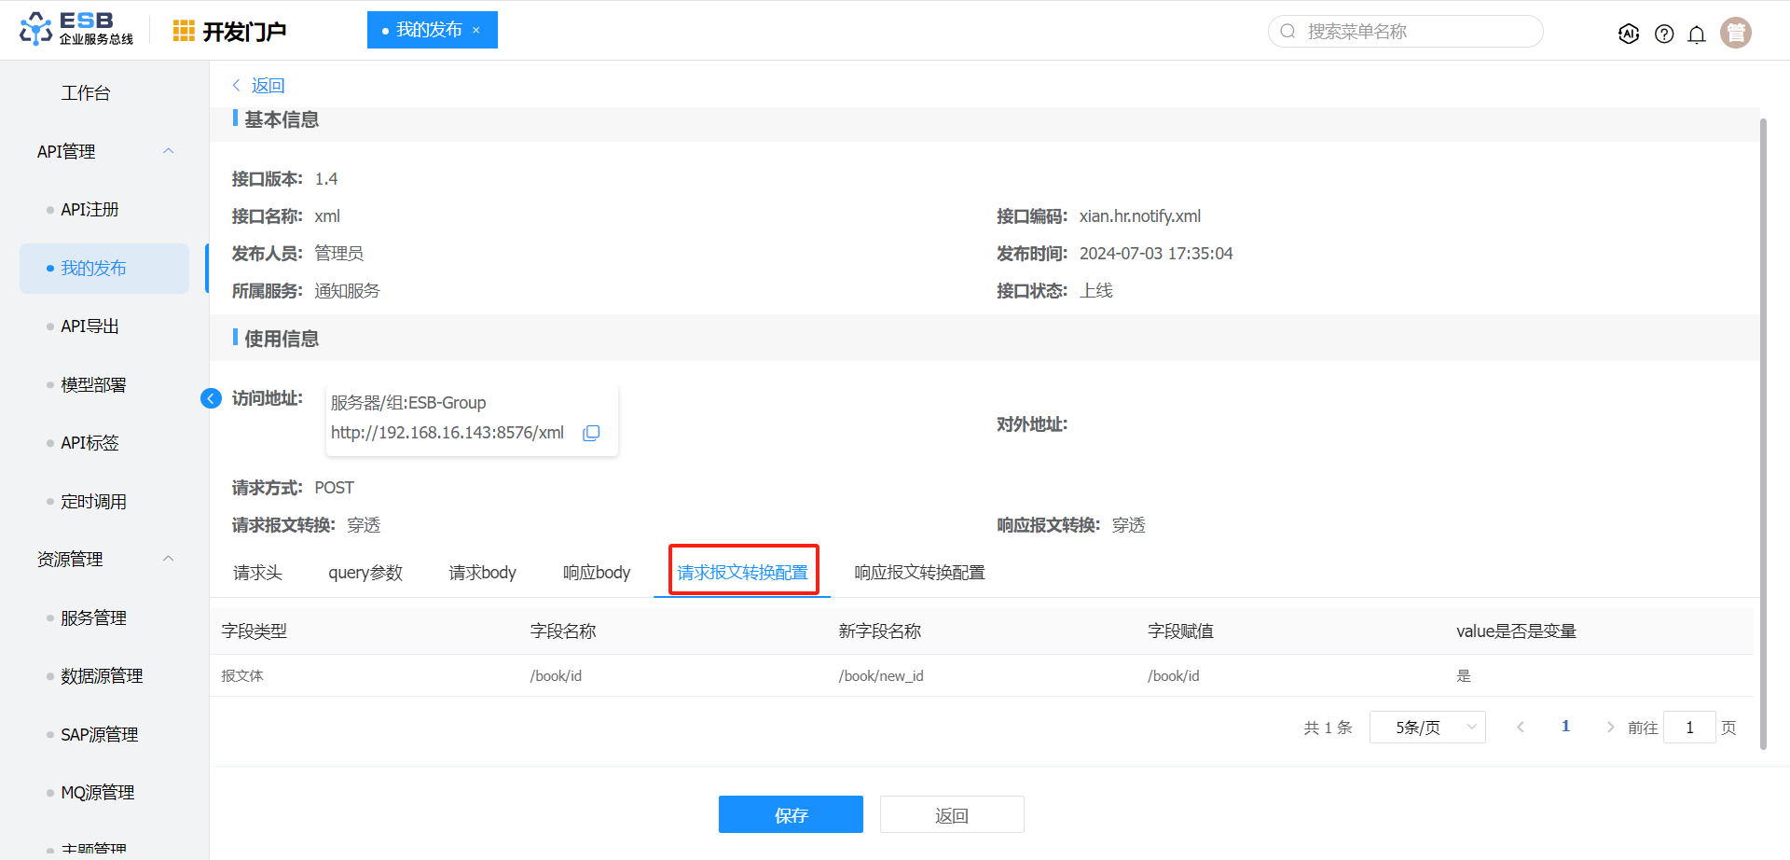Switch to the 请求头 tab
The image size is (1790, 860).
pyautogui.click(x=257, y=573)
